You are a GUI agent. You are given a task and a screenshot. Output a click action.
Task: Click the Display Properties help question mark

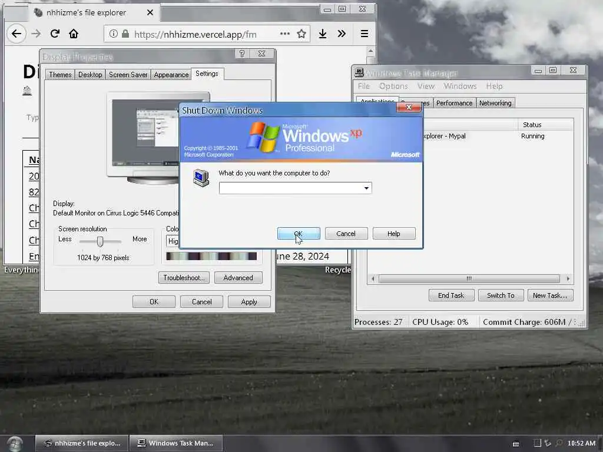[x=242, y=54]
